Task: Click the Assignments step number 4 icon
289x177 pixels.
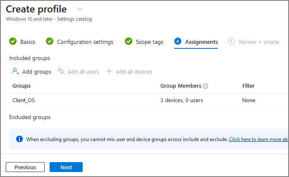Action: click(x=178, y=41)
